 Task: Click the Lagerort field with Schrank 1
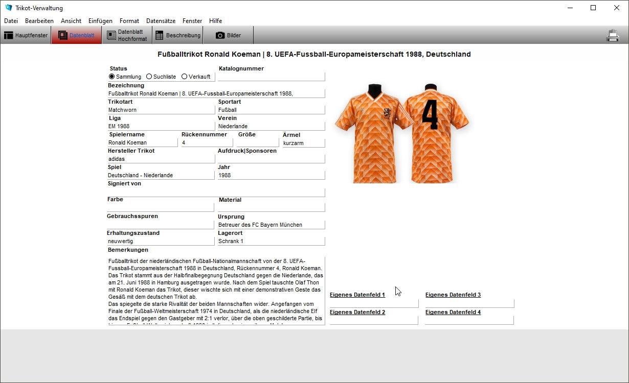point(271,241)
